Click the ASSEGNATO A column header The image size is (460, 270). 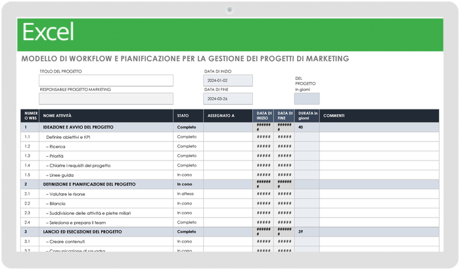(228, 116)
